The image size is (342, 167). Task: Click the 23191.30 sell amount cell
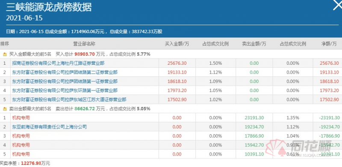(x=254, y=118)
